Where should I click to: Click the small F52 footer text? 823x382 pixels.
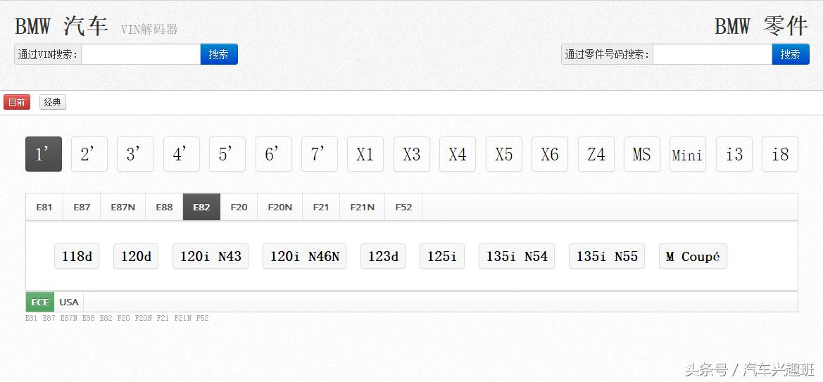coord(203,318)
